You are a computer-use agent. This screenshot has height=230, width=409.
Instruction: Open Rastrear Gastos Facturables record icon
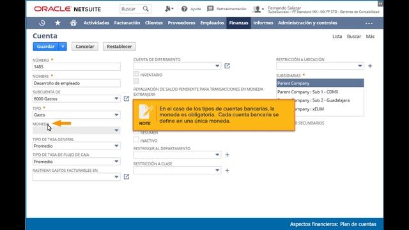tap(127, 177)
